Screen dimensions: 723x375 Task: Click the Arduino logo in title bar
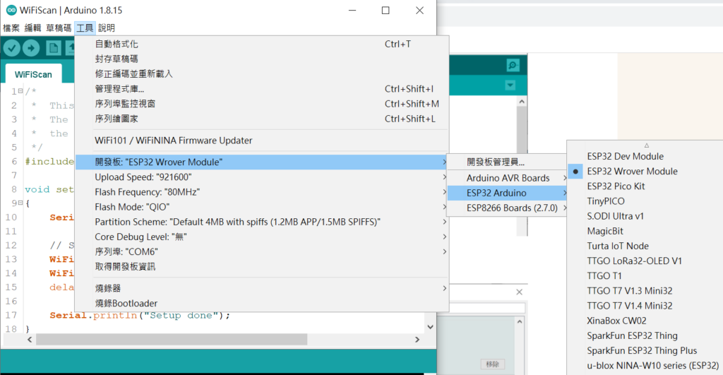(8, 11)
